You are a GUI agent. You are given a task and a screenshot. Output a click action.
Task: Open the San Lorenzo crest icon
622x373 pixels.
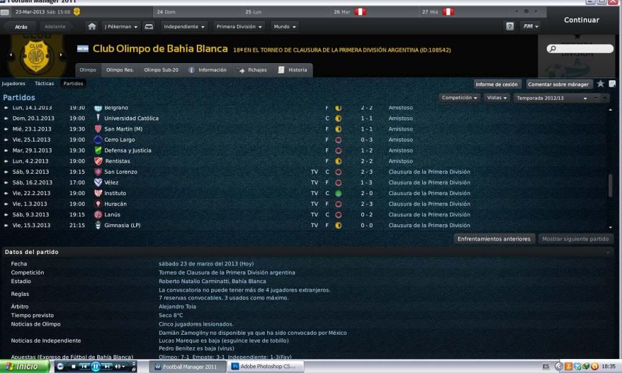pyautogui.click(x=98, y=172)
